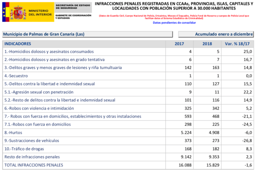
Task: Select the 2018 column header
Action: tap(207, 44)
